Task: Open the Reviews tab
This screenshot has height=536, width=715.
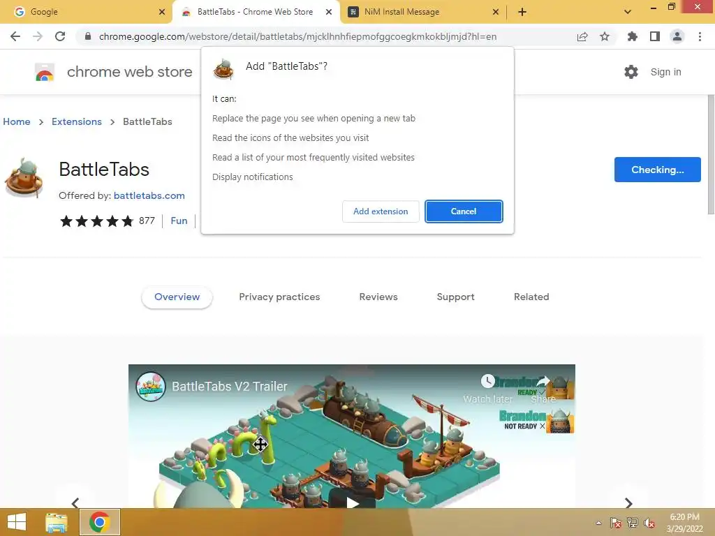Action: point(378,297)
